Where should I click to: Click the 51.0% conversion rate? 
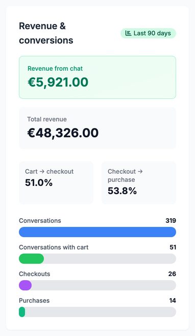pyautogui.click(x=39, y=183)
